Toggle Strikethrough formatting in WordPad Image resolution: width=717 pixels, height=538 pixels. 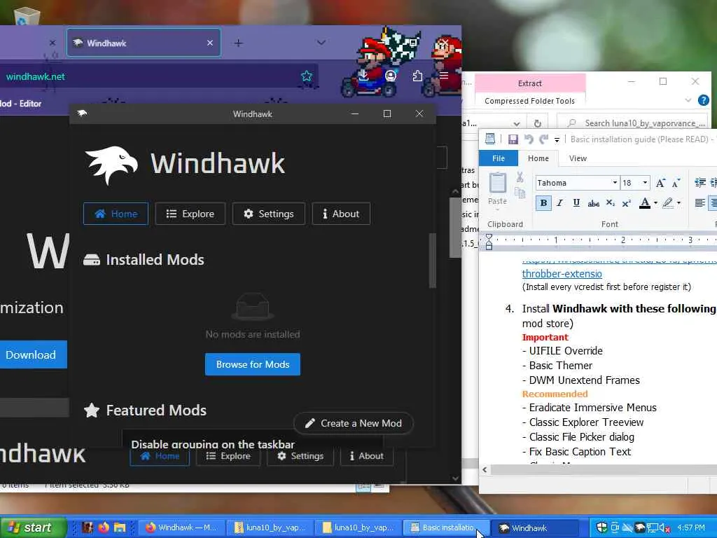tap(594, 203)
